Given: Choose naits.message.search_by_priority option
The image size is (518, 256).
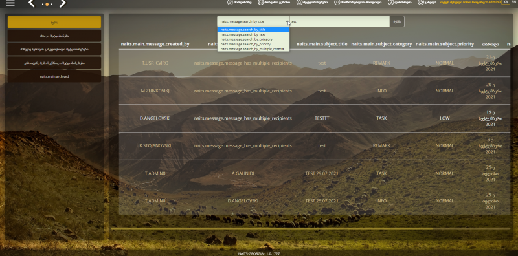Looking at the screenshot, I should pos(253,44).
